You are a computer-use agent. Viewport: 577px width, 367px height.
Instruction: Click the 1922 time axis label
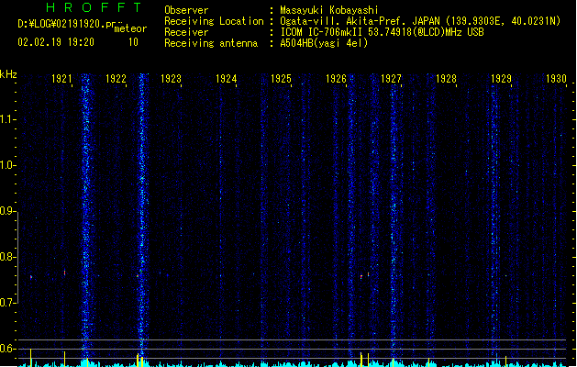point(116,79)
